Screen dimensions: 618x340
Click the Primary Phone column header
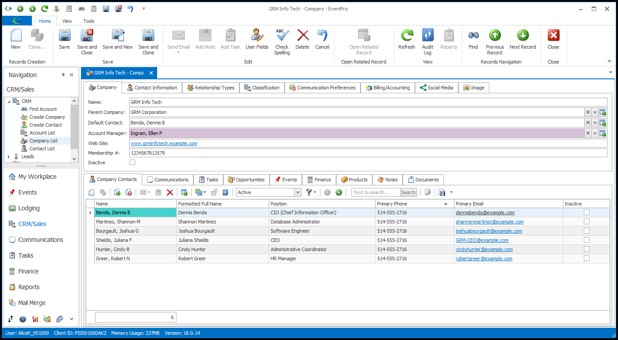point(414,204)
